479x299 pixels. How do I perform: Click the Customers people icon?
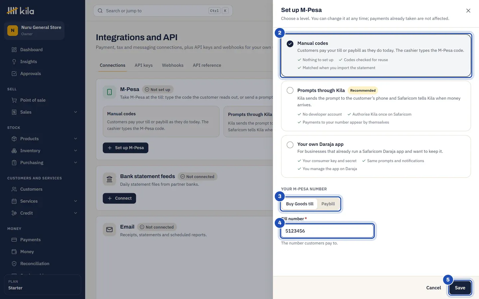(x=14, y=189)
